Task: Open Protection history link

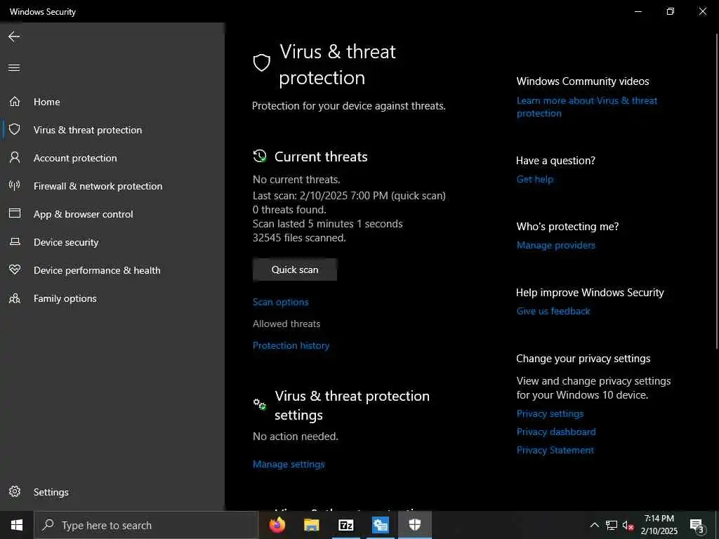Action: coord(291,345)
